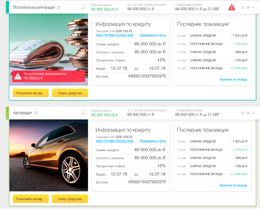
Task: Click 25 мар -1 521,50 transaction in Автокредит card
Action: click(212, 141)
